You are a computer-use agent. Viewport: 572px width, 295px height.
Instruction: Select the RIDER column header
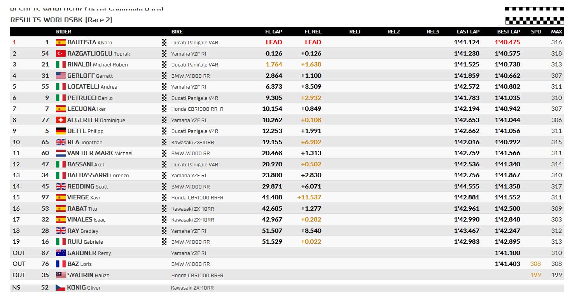point(64,32)
